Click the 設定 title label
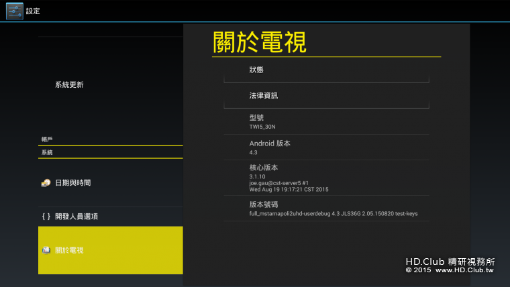 tap(33, 11)
